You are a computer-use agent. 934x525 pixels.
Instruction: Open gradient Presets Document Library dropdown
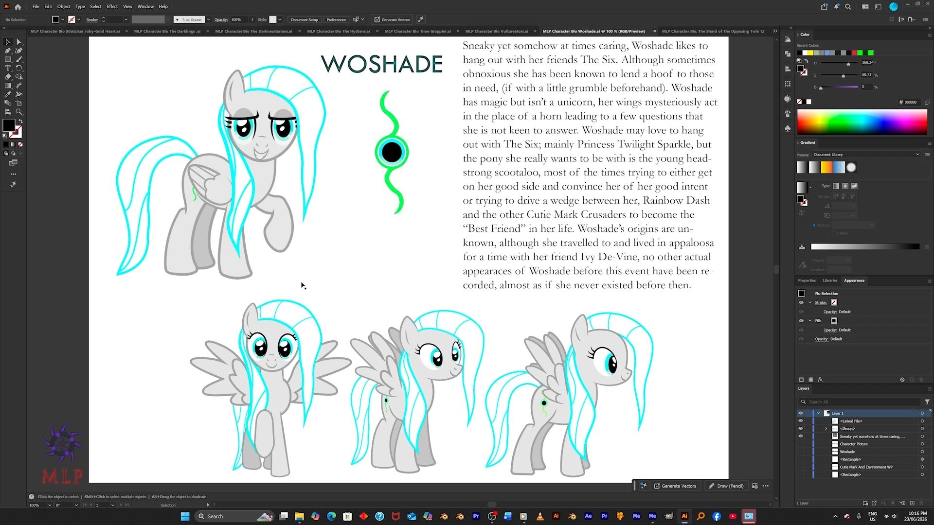[x=866, y=155]
